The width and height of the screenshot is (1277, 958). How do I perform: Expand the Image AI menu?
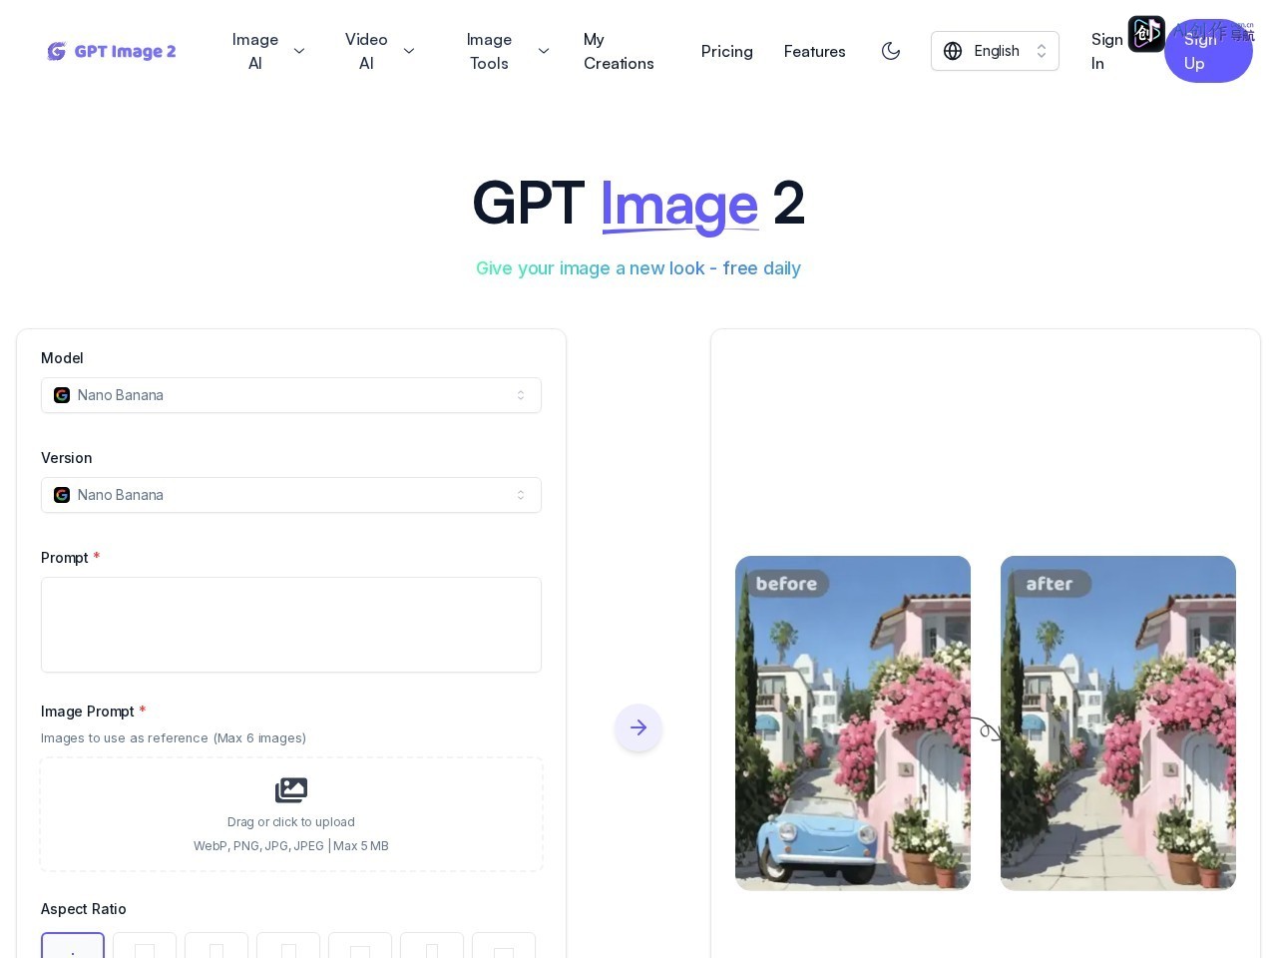point(267,51)
